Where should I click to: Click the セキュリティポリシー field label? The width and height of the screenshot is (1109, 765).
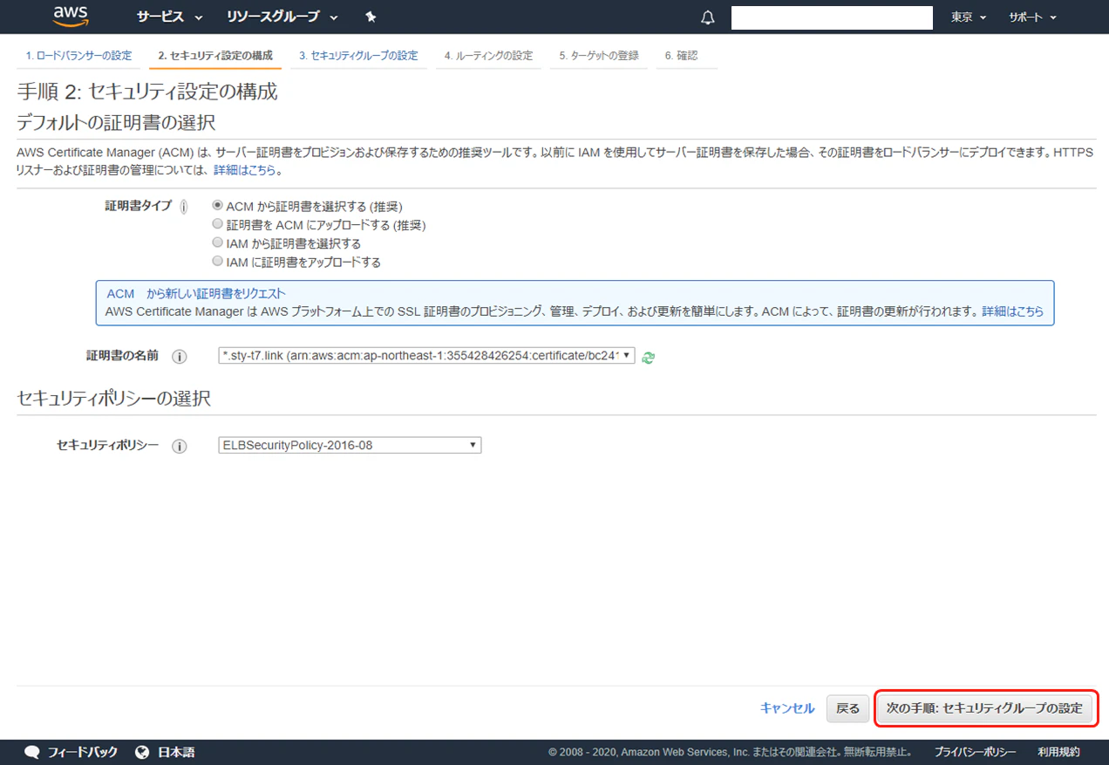108,445
